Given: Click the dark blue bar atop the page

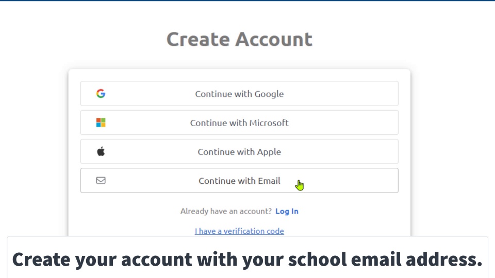Looking at the screenshot, I should (247, 1).
